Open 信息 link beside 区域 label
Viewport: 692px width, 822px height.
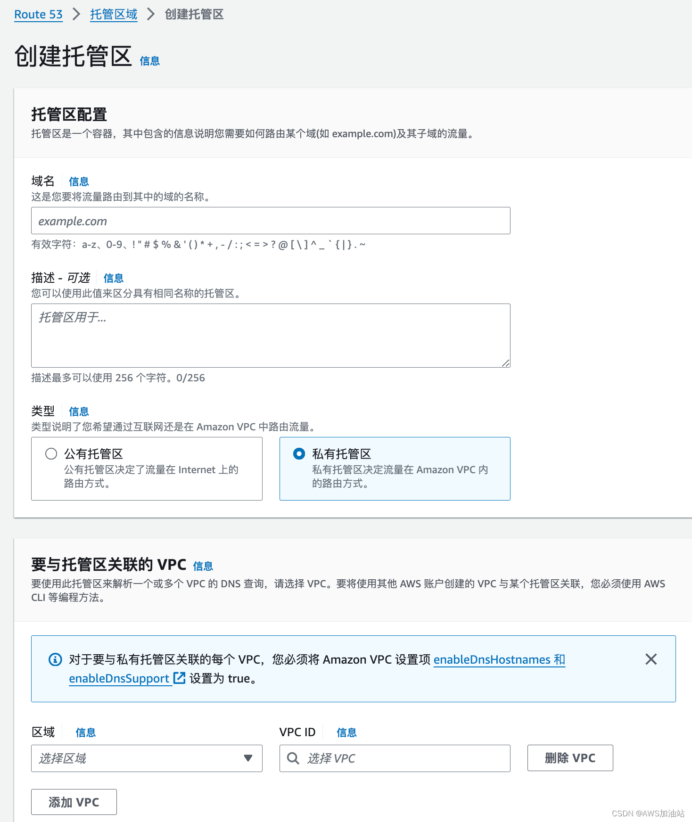(x=86, y=732)
